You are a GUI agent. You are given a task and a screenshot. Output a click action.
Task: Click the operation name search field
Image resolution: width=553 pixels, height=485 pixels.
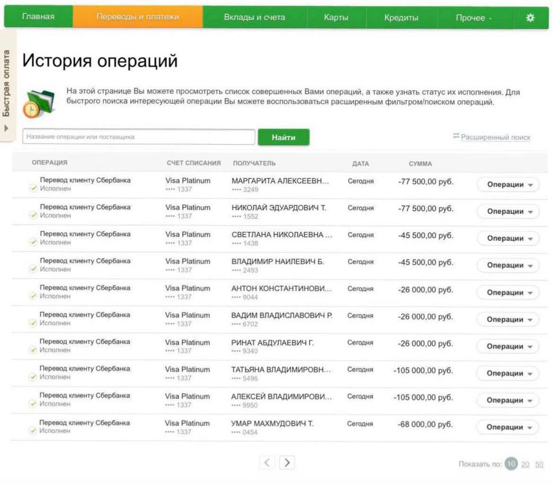(139, 136)
